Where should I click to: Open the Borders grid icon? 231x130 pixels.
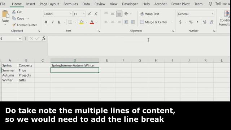70,22
